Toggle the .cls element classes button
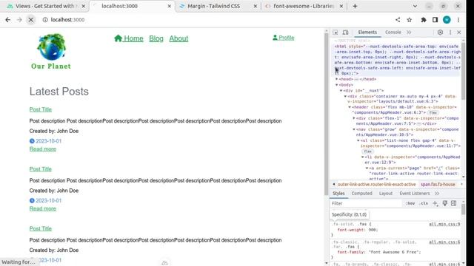Viewport: 474px width, 266px height. point(424,204)
